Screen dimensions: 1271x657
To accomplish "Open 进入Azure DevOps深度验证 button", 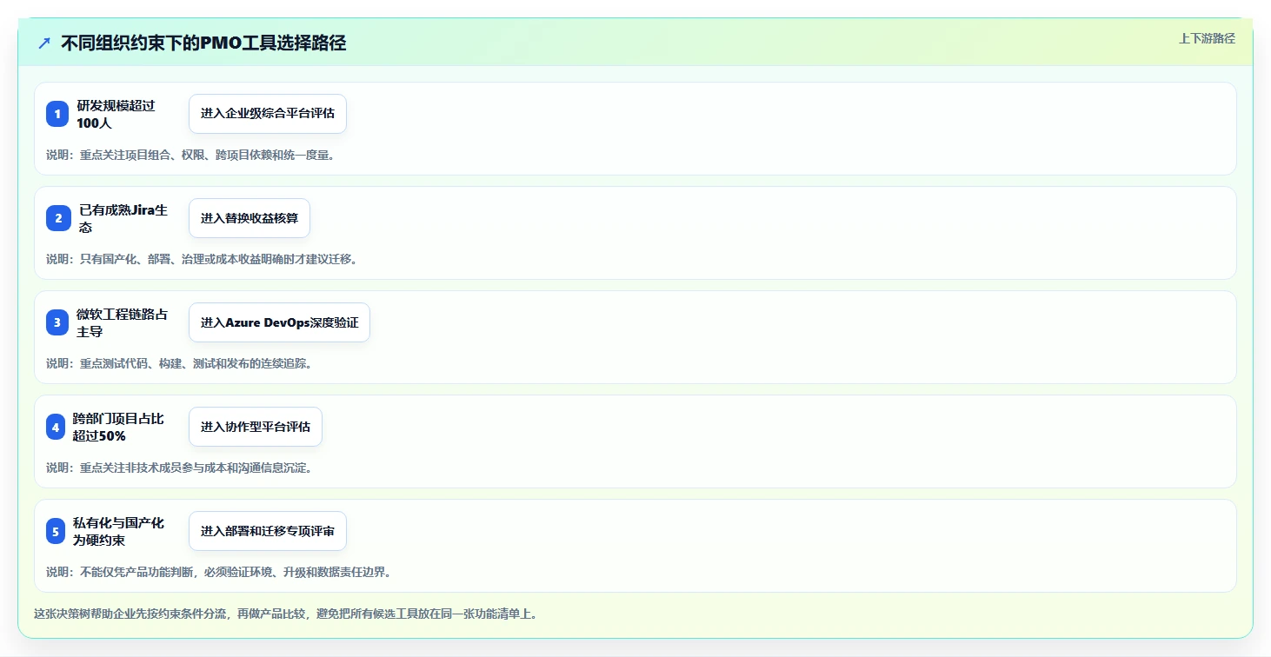I will pyautogui.click(x=280, y=322).
